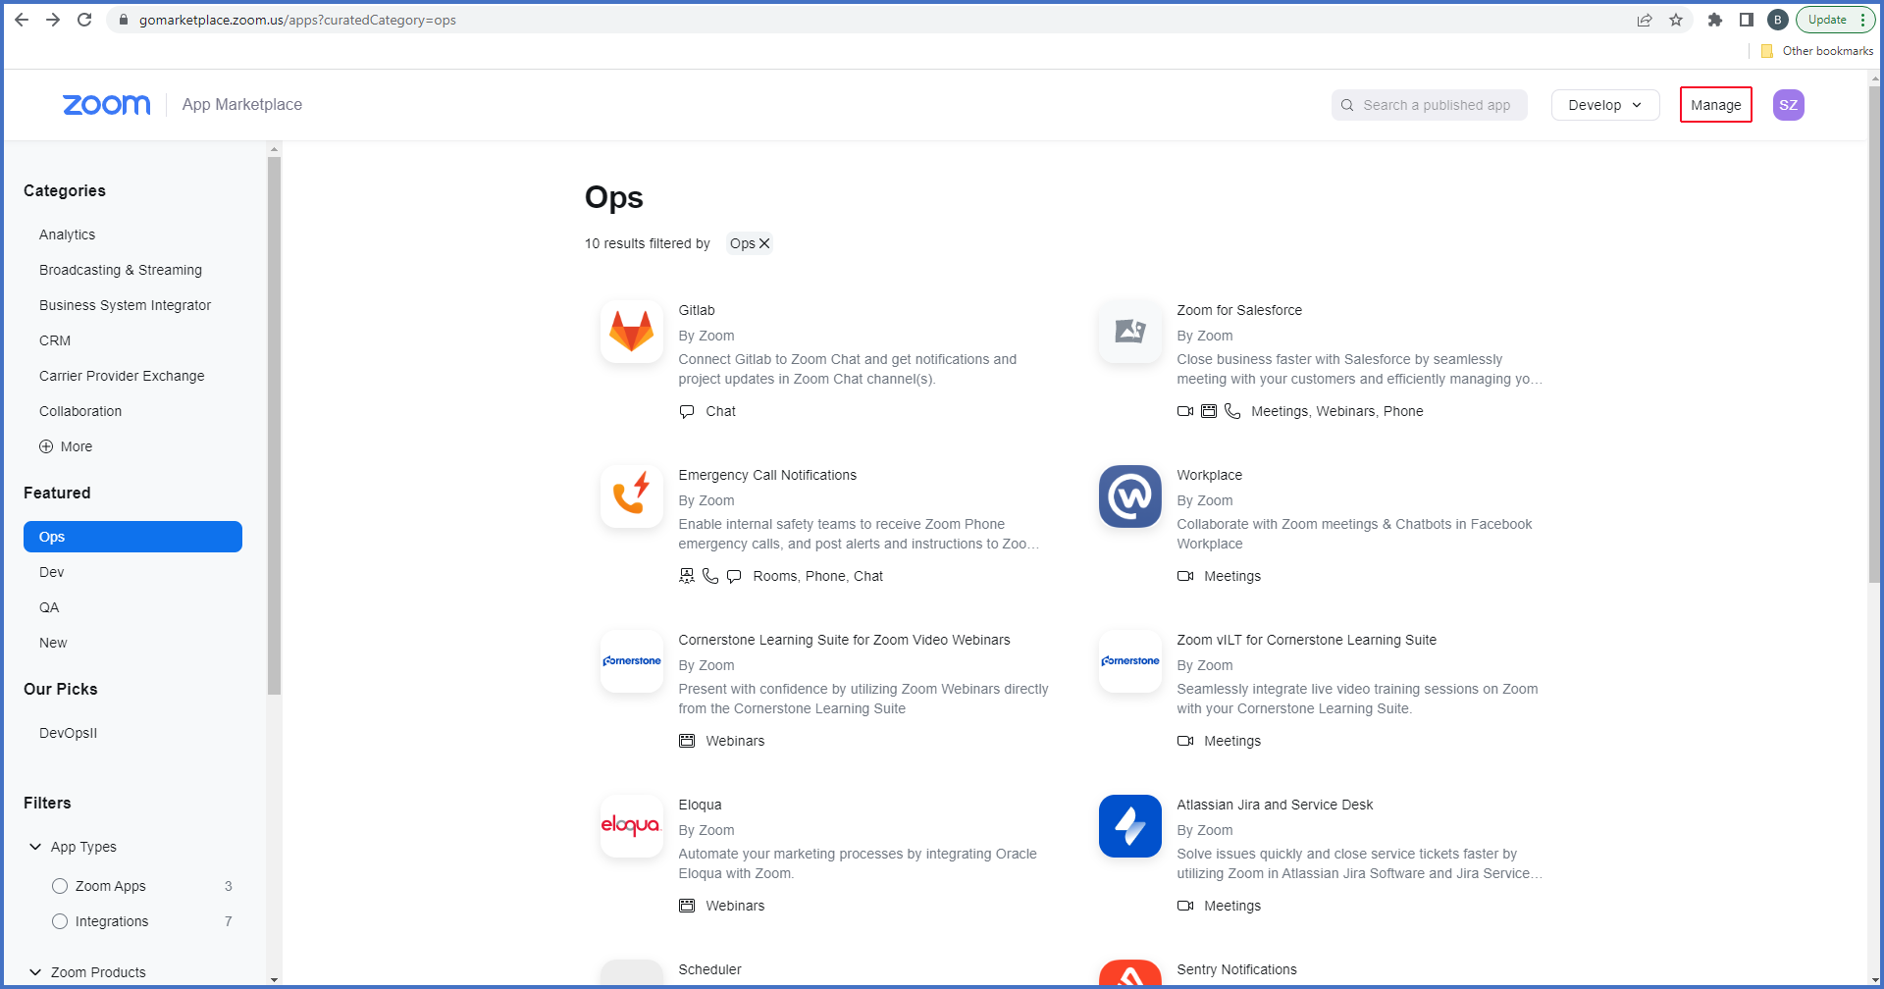The image size is (1884, 989).
Task: Click the page vertical scrollbar
Action: 1875,334
